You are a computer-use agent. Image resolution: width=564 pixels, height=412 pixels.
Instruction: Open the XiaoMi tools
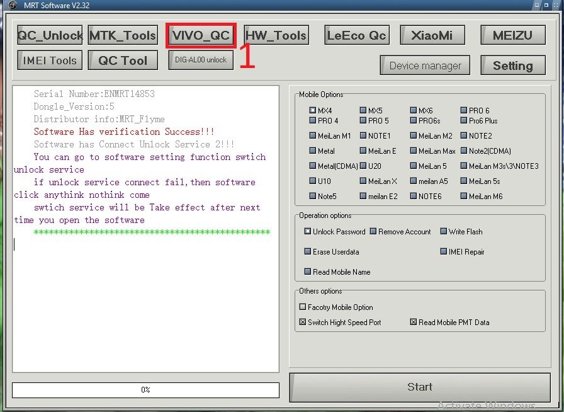(x=432, y=35)
